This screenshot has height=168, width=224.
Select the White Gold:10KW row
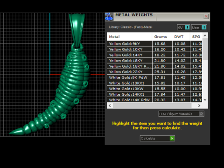click(154, 89)
